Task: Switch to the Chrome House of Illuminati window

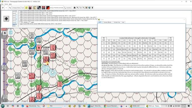Action: (x=111, y=106)
